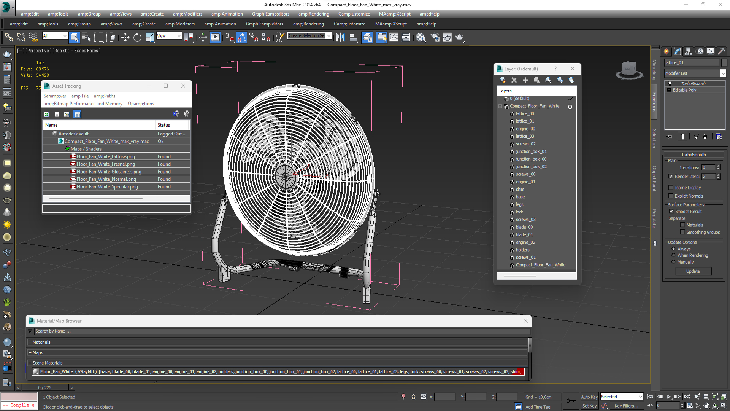Click the Set Key button
This screenshot has height=411, width=730.
[589, 406]
